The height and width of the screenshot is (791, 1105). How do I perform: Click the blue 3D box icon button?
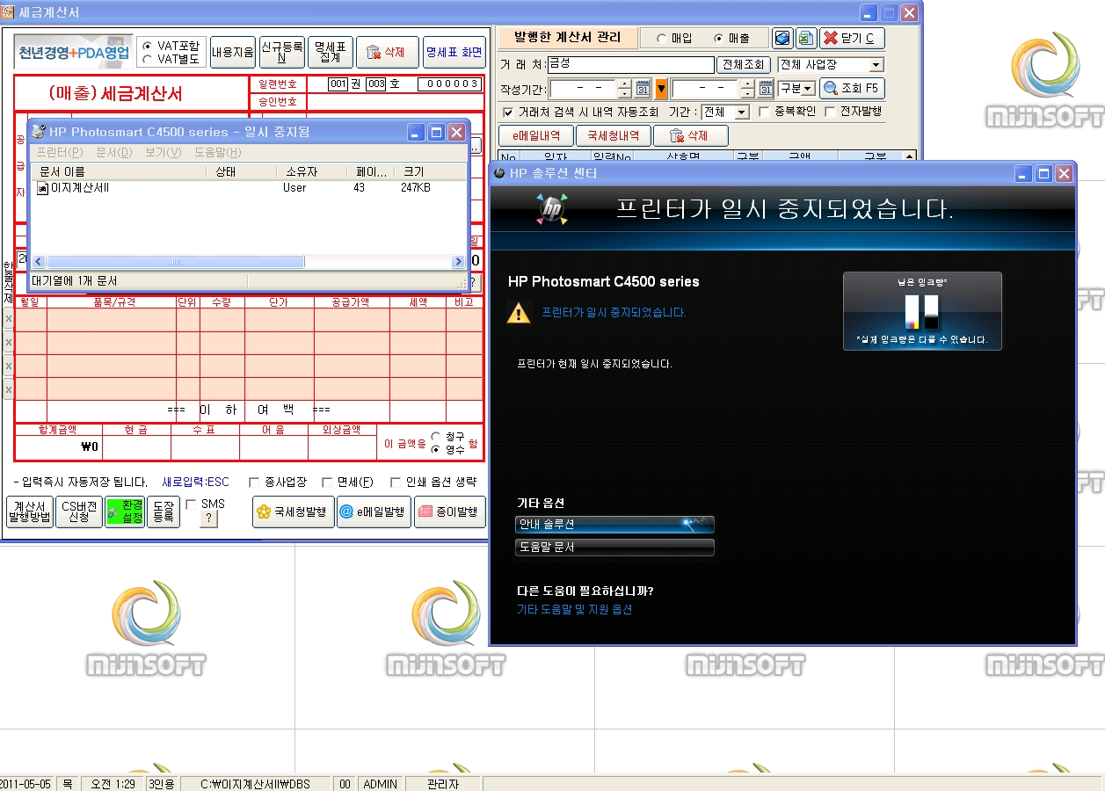click(x=782, y=39)
